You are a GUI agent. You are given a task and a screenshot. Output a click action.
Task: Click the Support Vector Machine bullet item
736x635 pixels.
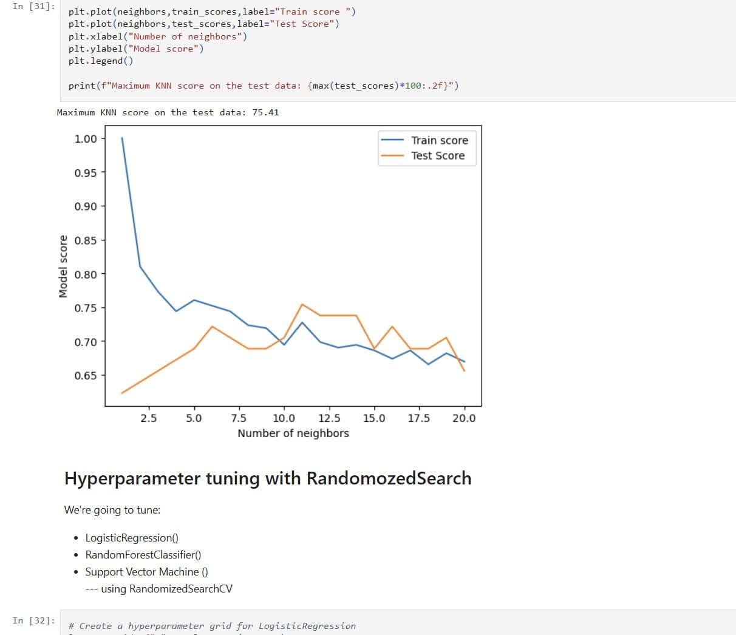tap(146, 571)
